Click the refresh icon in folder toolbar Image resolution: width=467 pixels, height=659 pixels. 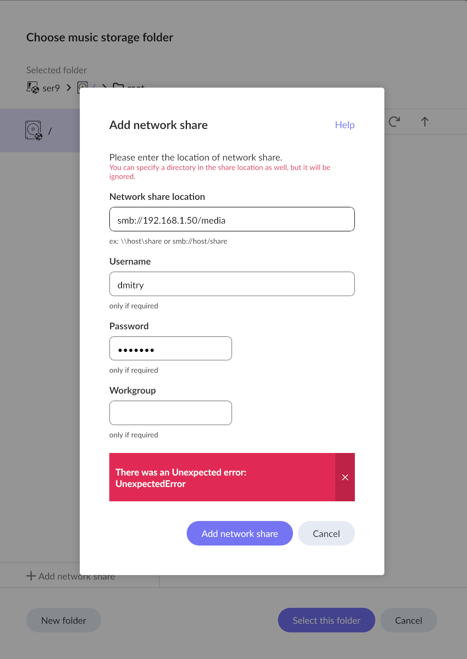tap(394, 122)
